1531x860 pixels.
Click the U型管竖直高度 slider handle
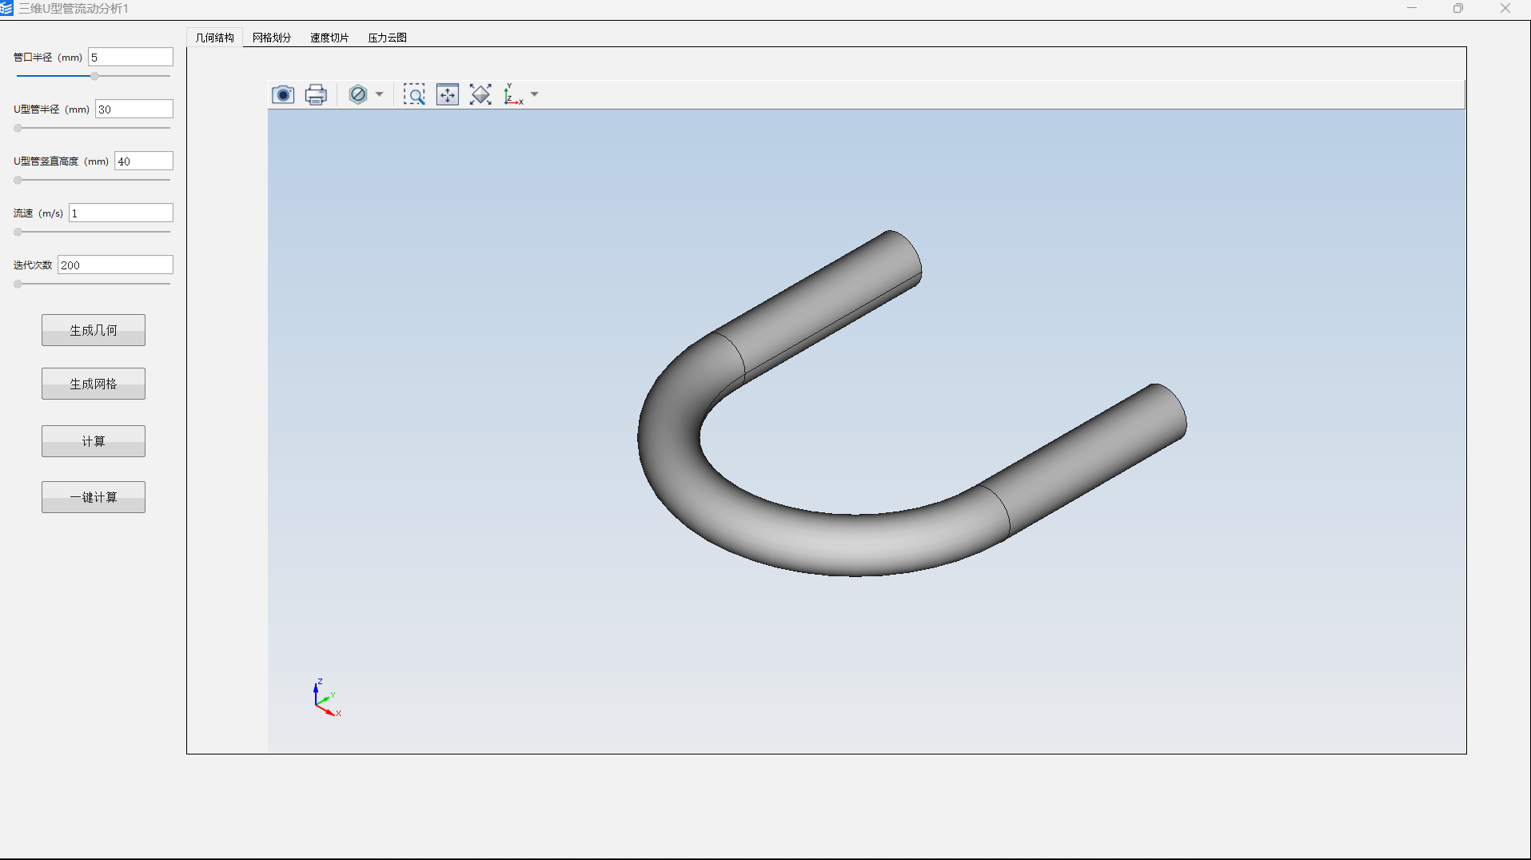click(x=18, y=180)
